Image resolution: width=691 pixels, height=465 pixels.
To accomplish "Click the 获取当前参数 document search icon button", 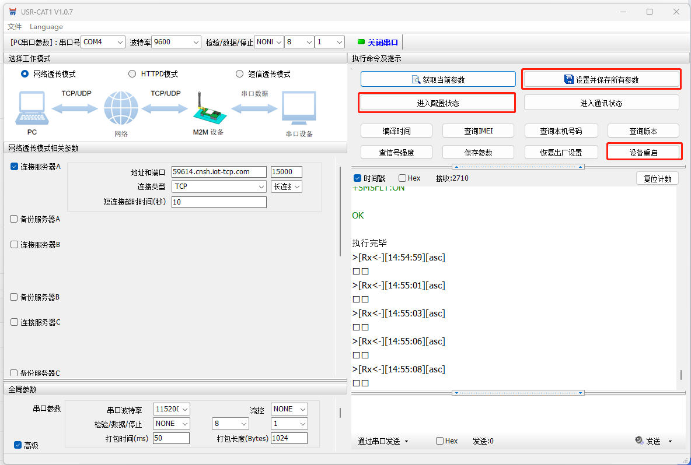I will tap(416, 80).
